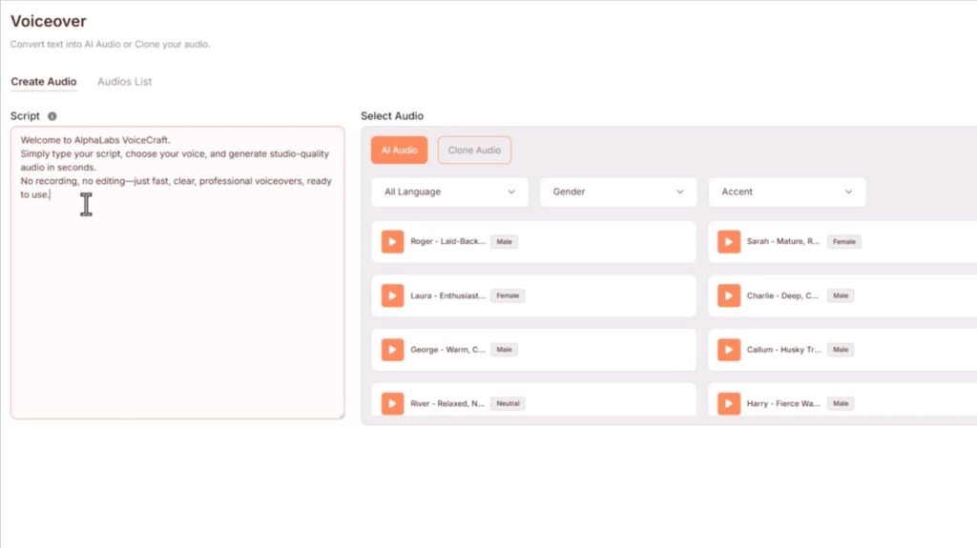Play the Roger Laid-Back voice preview
Image resolution: width=977 pixels, height=548 pixels.
coord(392,242)
